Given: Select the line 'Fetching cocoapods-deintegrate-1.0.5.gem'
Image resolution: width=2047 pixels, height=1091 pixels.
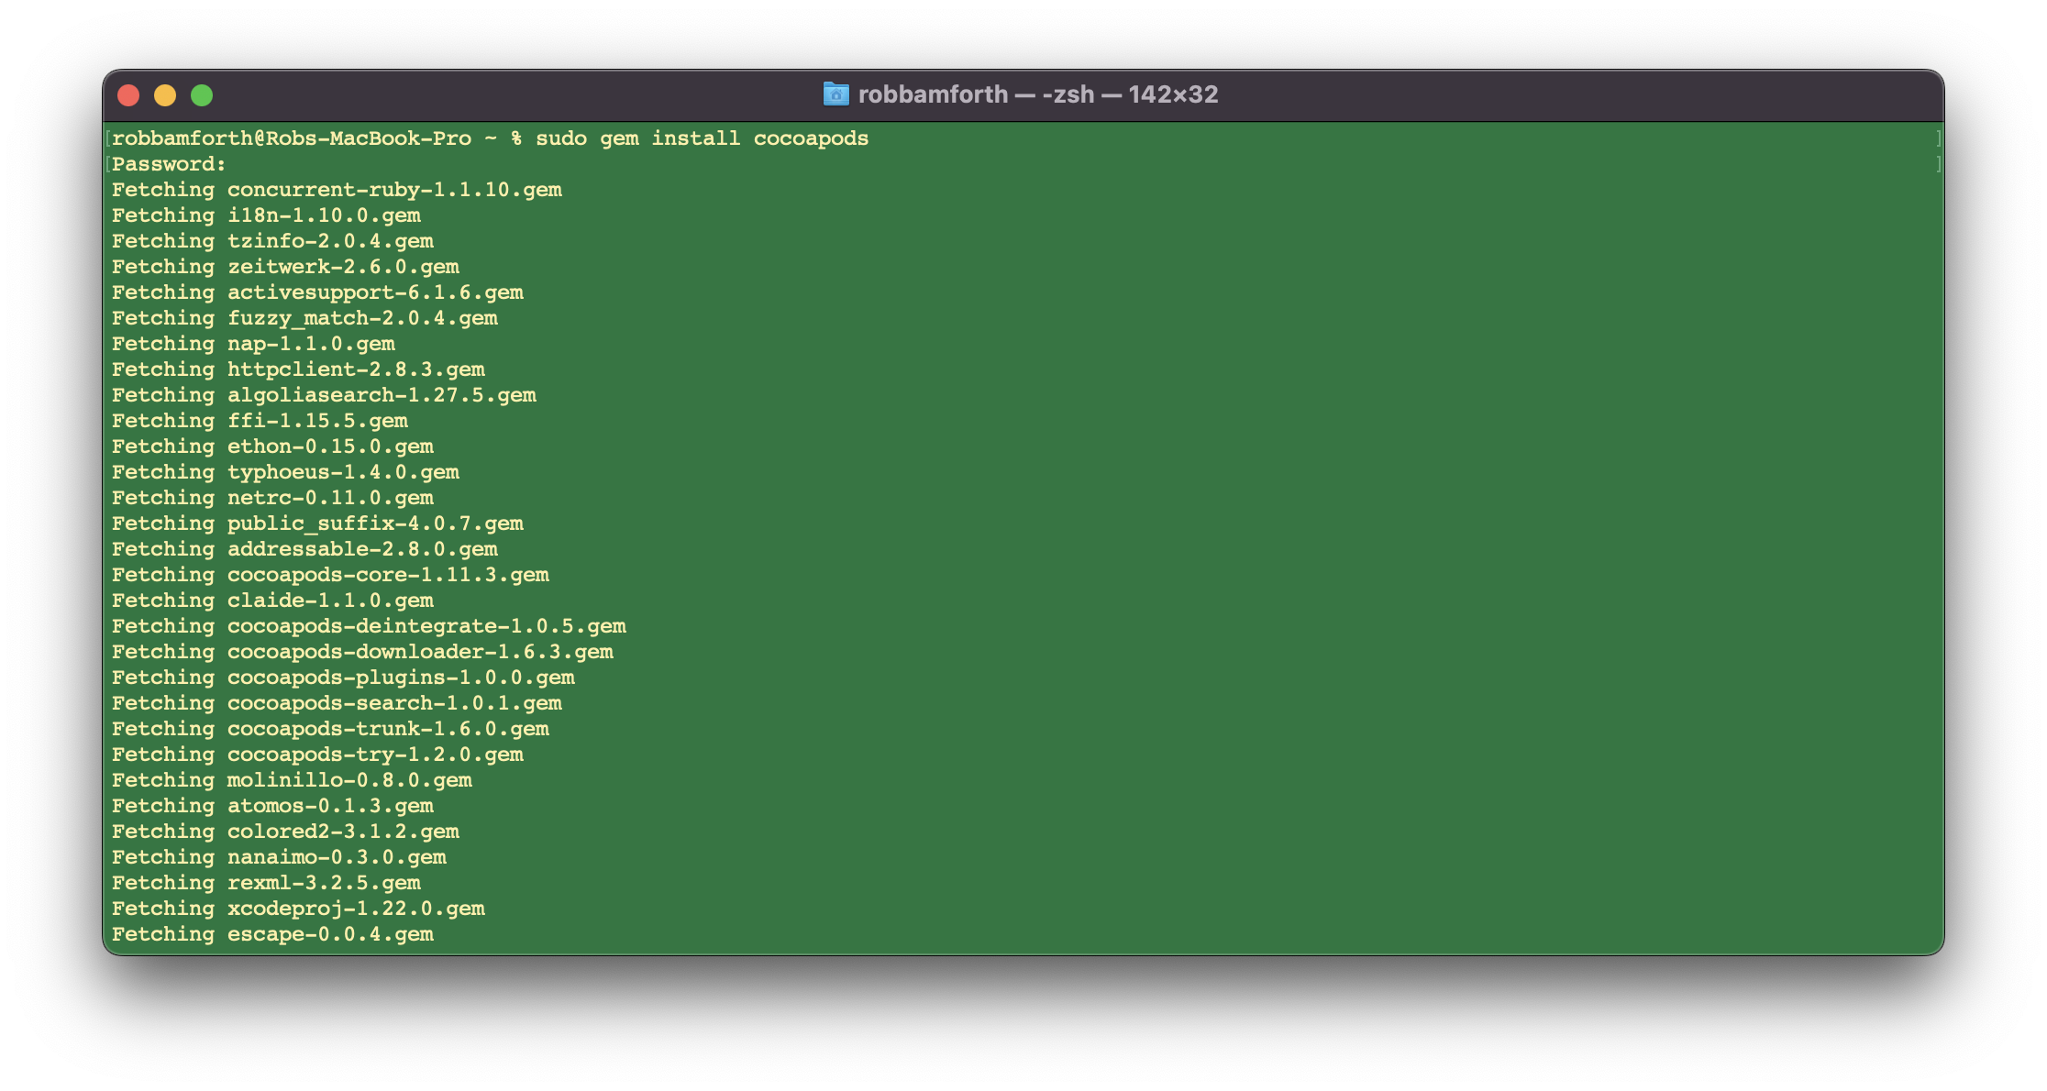Looking at the screenshot, I should [369, 626].
